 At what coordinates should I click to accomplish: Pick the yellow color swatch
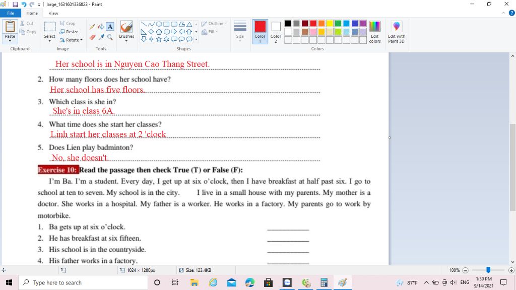(x=330, y=23)
